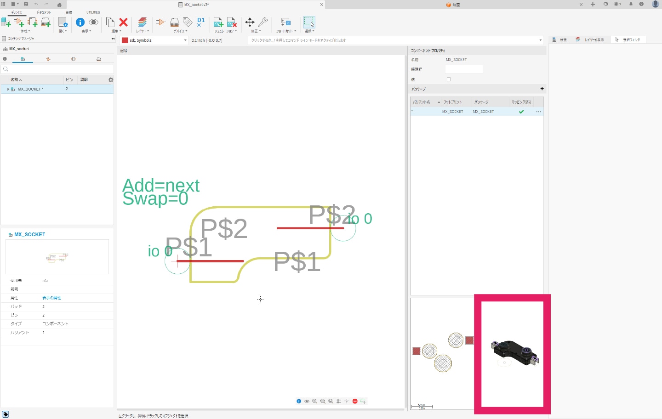
Task: Click the blue link in the attributes row
Action: [51, 298]
